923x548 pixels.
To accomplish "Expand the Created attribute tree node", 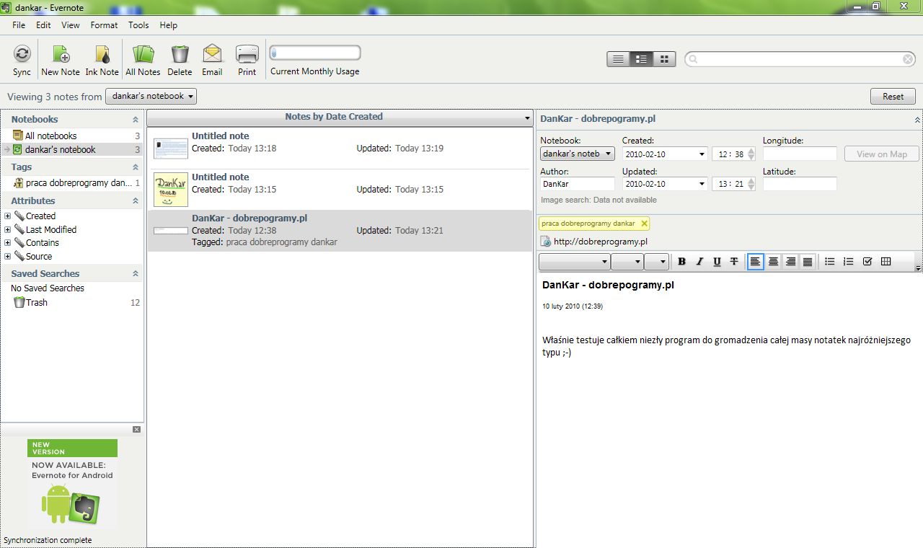I will [7, 216].
